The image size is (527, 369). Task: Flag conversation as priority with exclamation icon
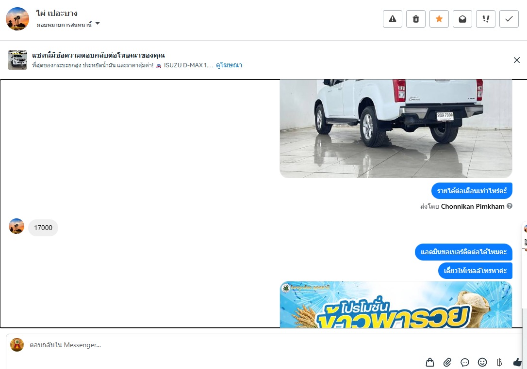(486, 19)
